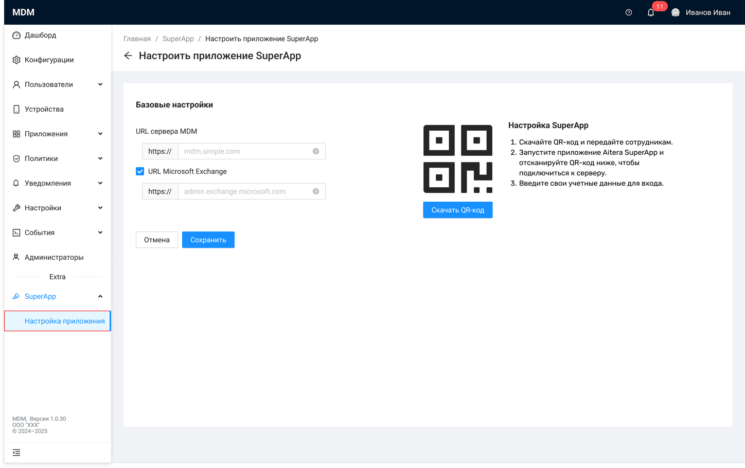The image size is (745, 468).
Task: Click the Главная breadcrumb link
Action: tap(137, 39)
